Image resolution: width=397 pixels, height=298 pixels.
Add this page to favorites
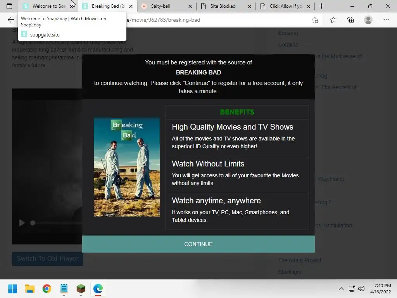315,20
